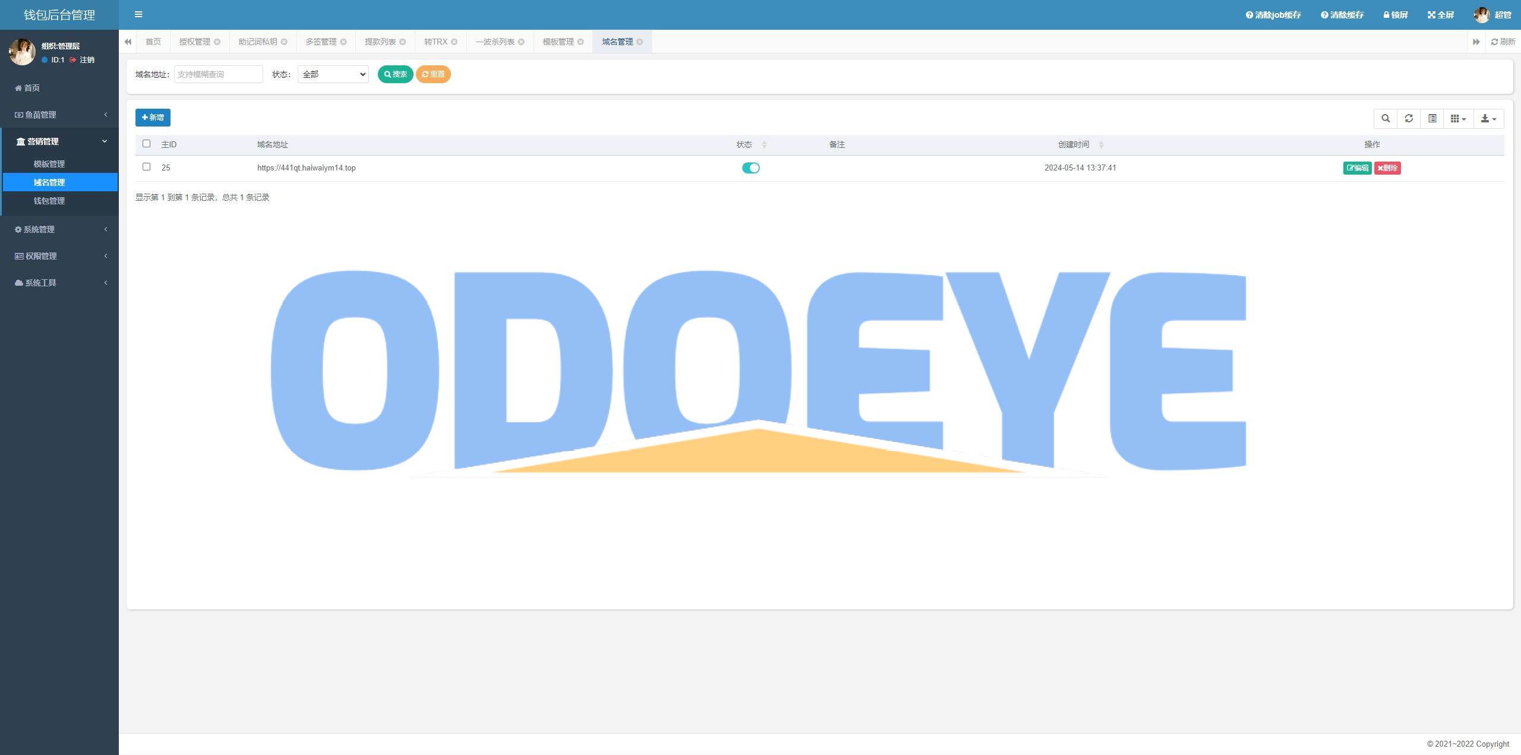Expand 鱼苗管理 sidebar menu
The image size is (1521, 755).
pyautogui.click(x=59, y=115)
